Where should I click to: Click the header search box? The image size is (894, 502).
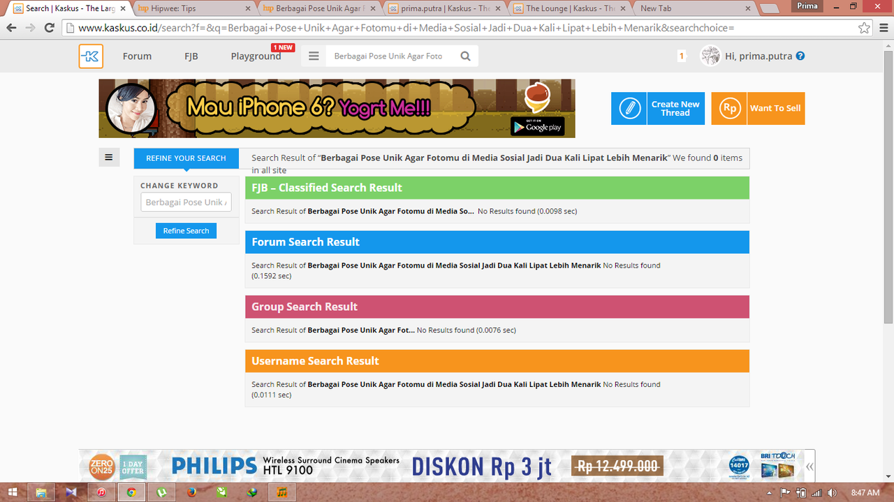(x=388, y=56)
